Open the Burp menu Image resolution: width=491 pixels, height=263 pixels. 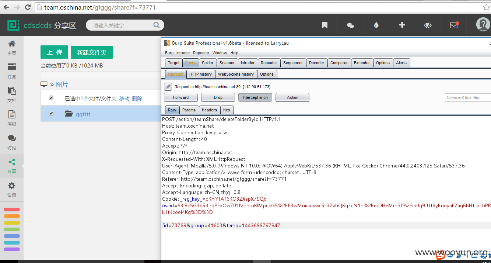click(x=169, y=53)
